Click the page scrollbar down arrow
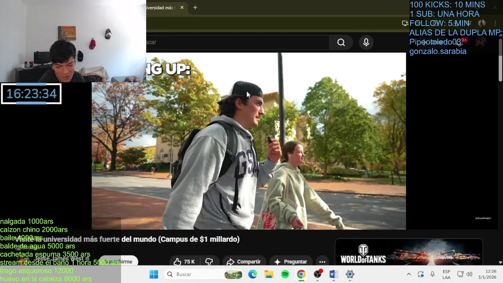The height and width of the screenshot is (283, 503). click(x=500, y=263)
